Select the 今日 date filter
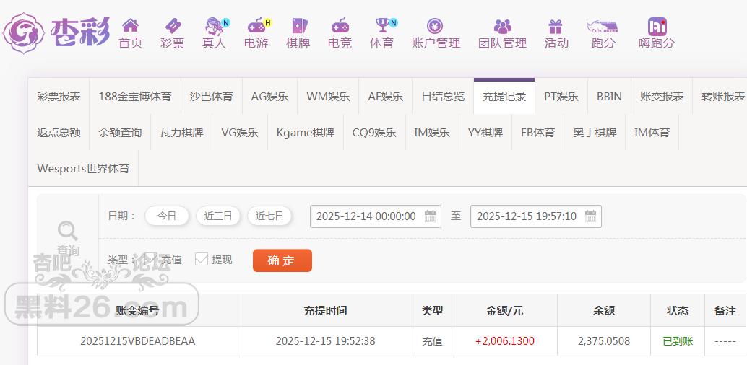The image size is (747, 365). 167,216
